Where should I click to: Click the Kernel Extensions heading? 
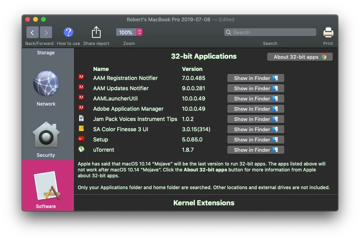[204, 203]
